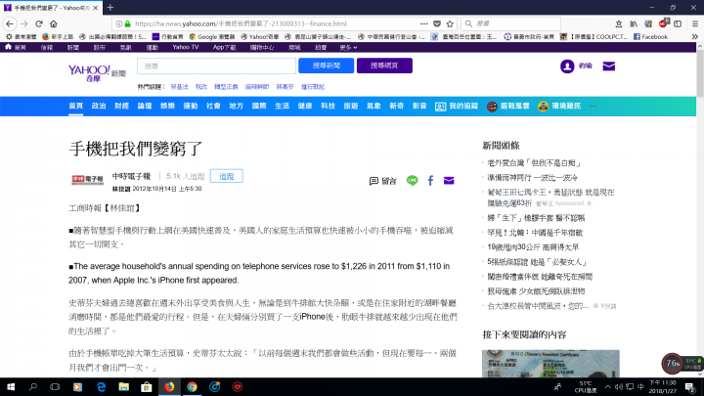Show more bookmarks chevron on bookmarks bar

point(694,37)
